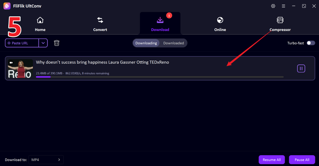The height and width of the screenshot is (166, 319).
Task: Go to the Home tab
Action: [40, 24]
